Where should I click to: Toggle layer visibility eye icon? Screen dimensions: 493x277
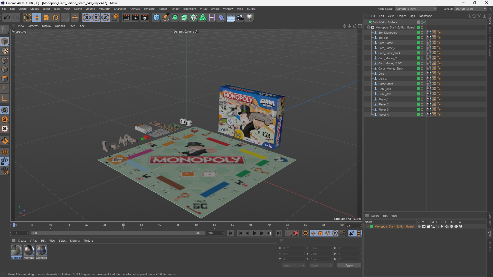[424, 226]
